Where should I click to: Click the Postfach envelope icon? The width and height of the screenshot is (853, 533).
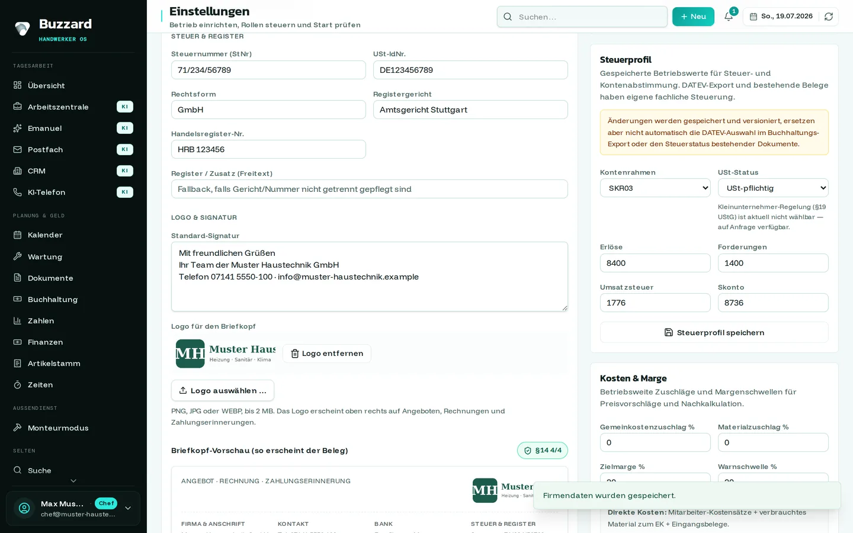pyautogui.click(x=18, y=149)
